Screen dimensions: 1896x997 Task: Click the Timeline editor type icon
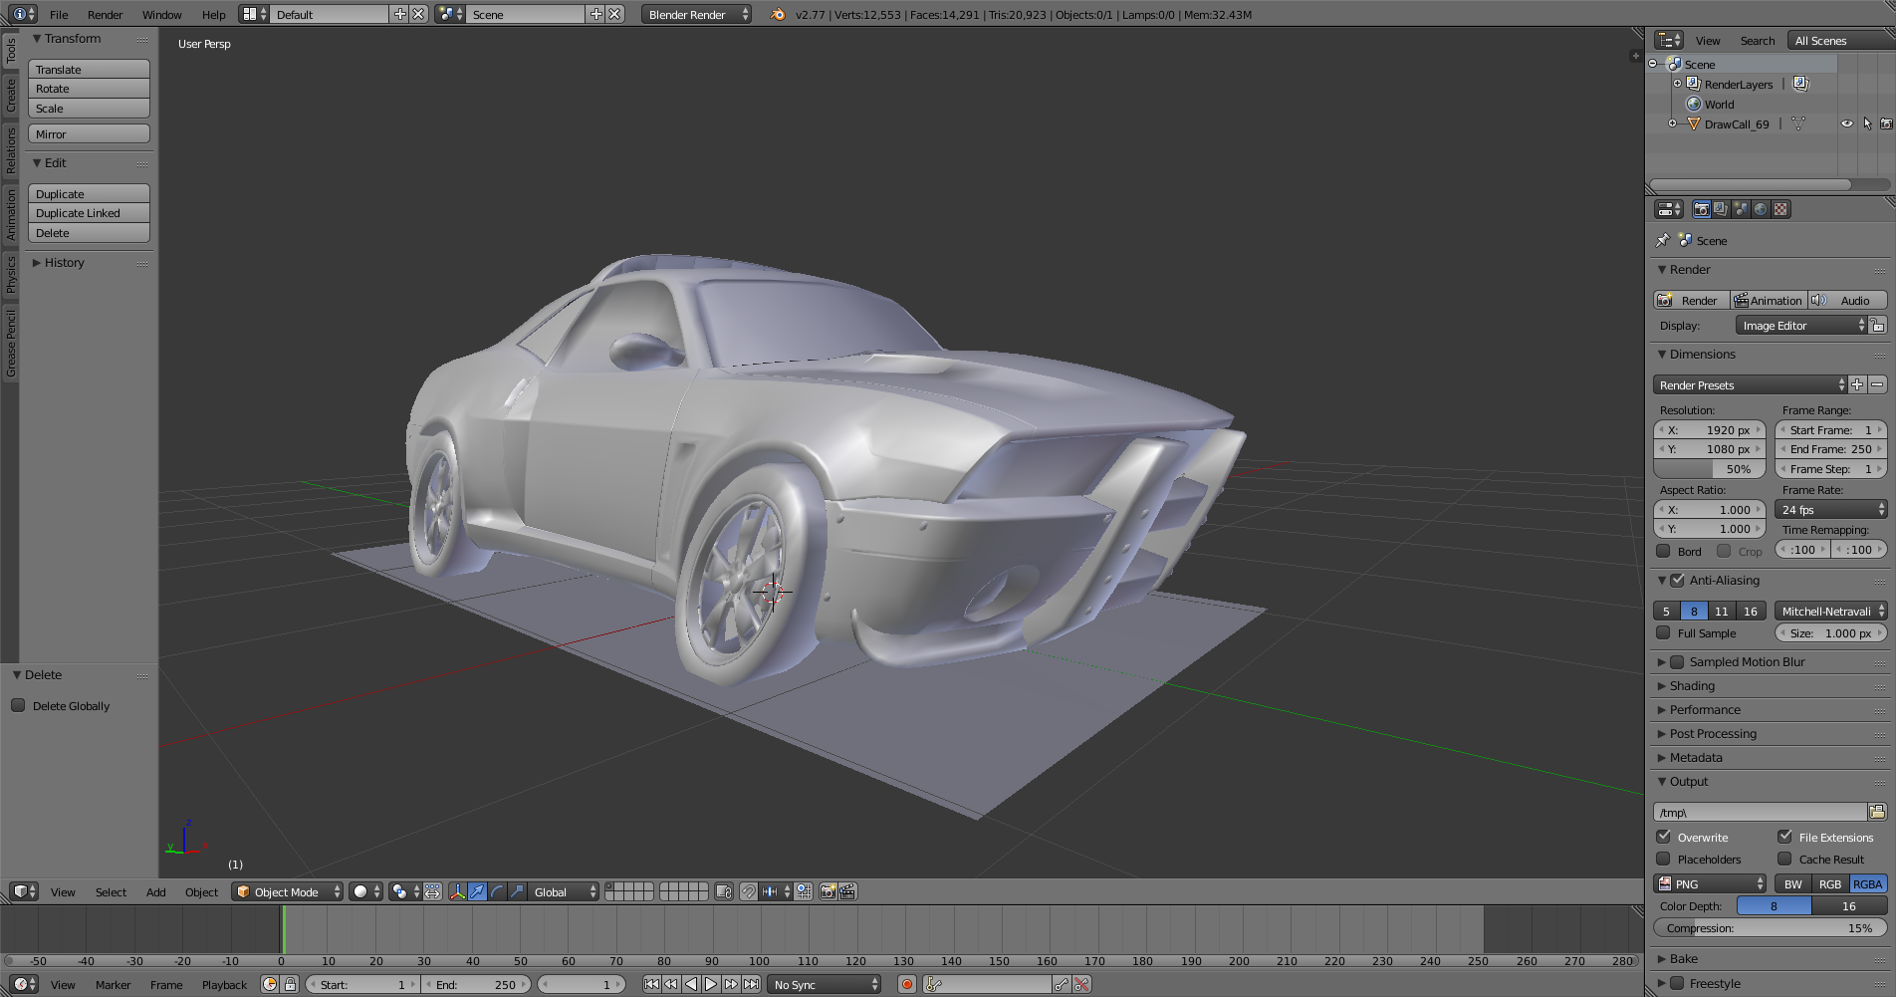click(x=24, y=984)
